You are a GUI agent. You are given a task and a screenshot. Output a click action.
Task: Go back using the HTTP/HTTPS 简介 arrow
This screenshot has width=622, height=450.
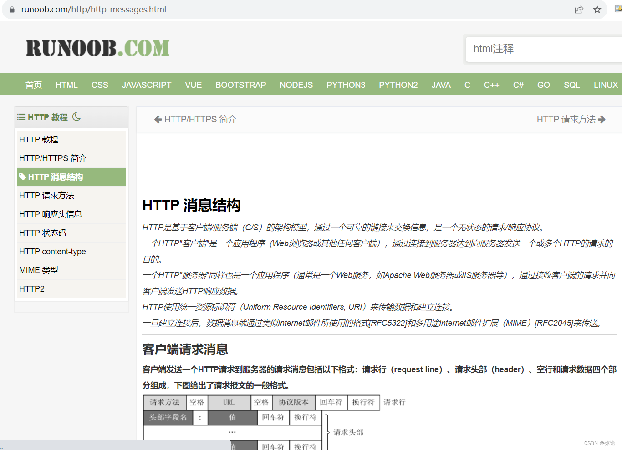pyautogui.click(x=194, y=119)
